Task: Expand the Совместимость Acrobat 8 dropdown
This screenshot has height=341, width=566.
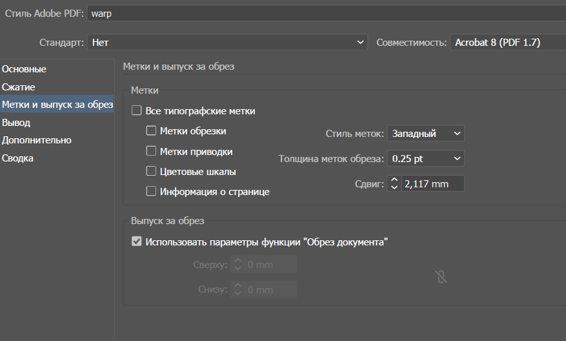Action: tap(507, 43)
